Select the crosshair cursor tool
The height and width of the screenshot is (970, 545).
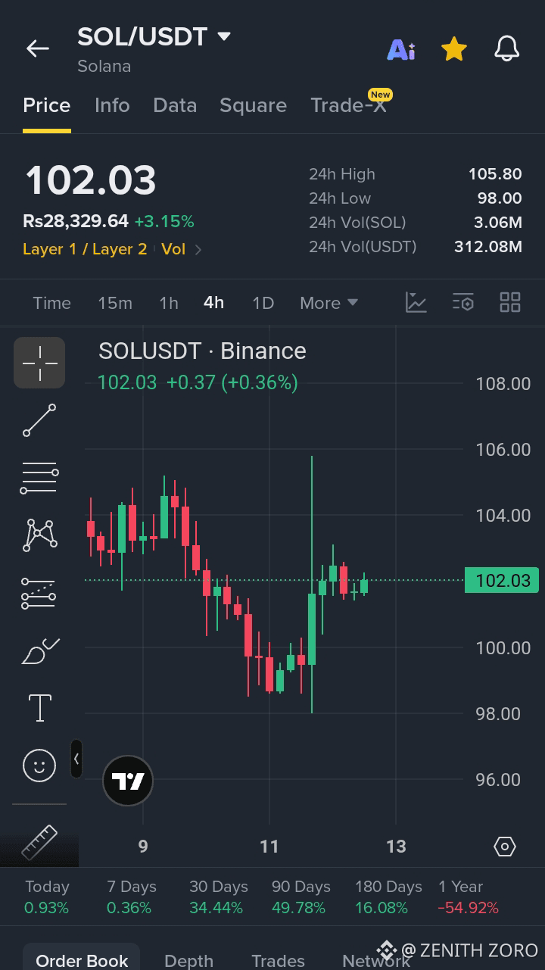39,363
